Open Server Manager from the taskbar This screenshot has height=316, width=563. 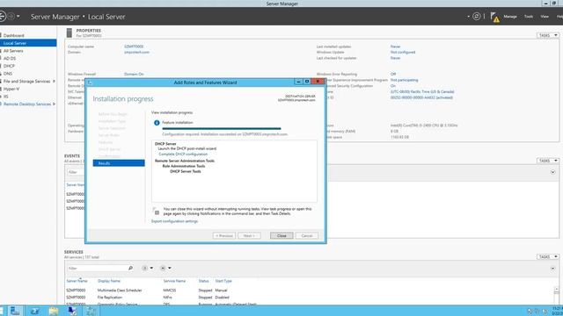(15, 311)
